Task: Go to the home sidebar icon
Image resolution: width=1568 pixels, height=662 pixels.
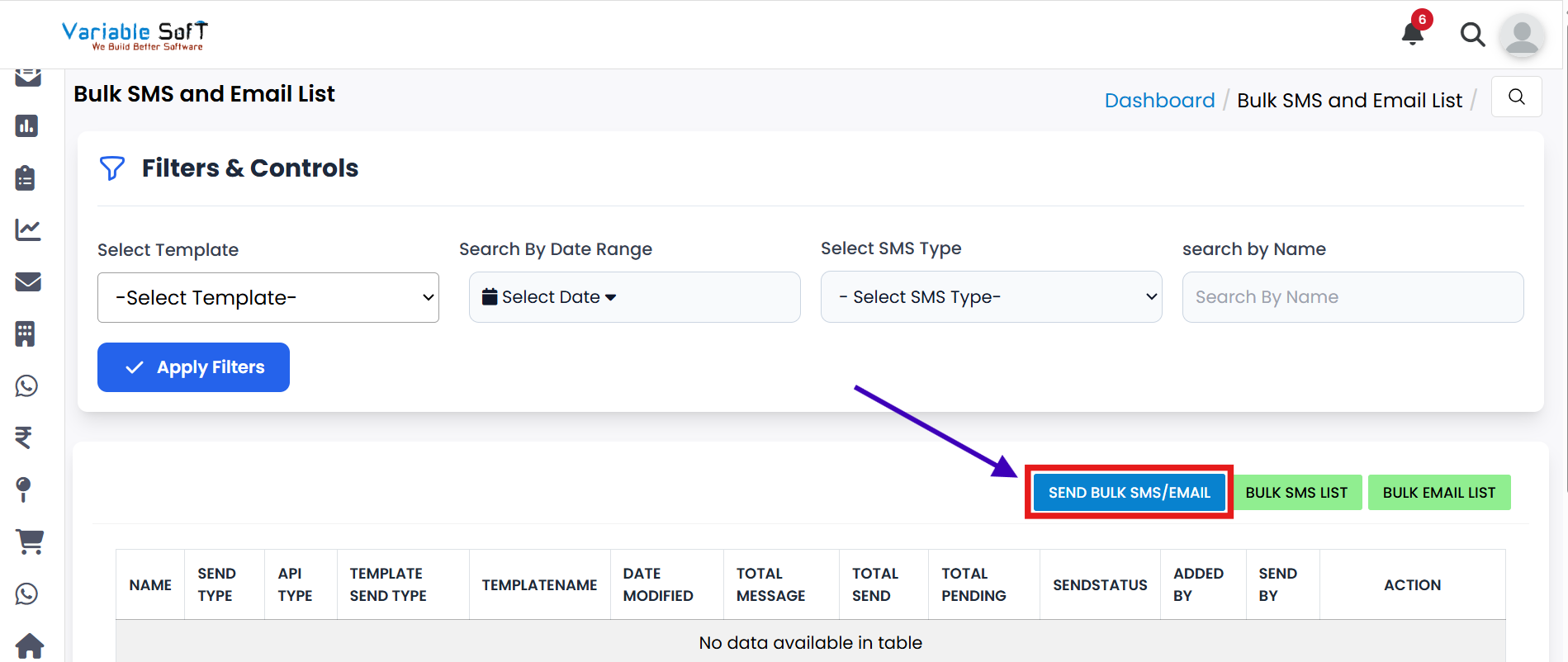Action: (x=29, y=645)
